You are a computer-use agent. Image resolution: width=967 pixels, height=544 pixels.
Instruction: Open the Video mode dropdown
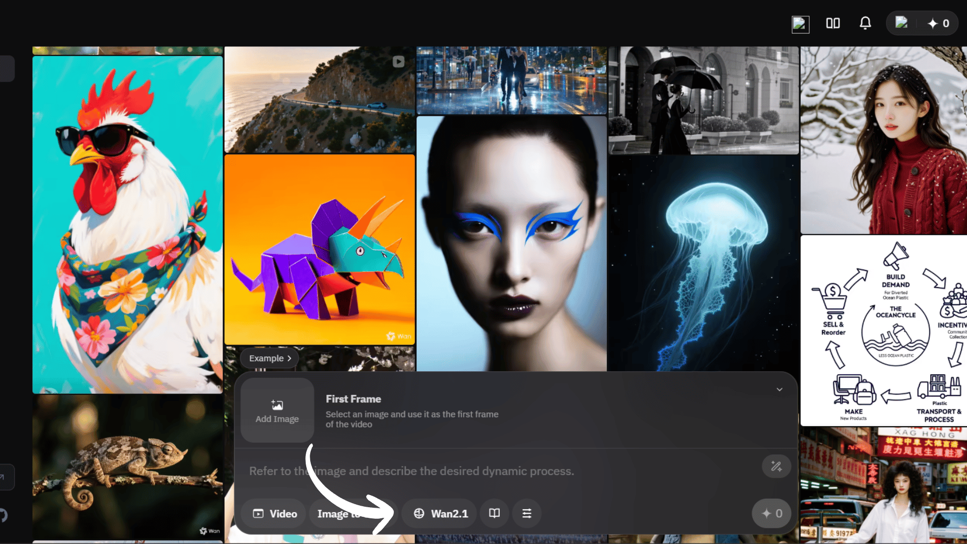(x=275, y=513)
